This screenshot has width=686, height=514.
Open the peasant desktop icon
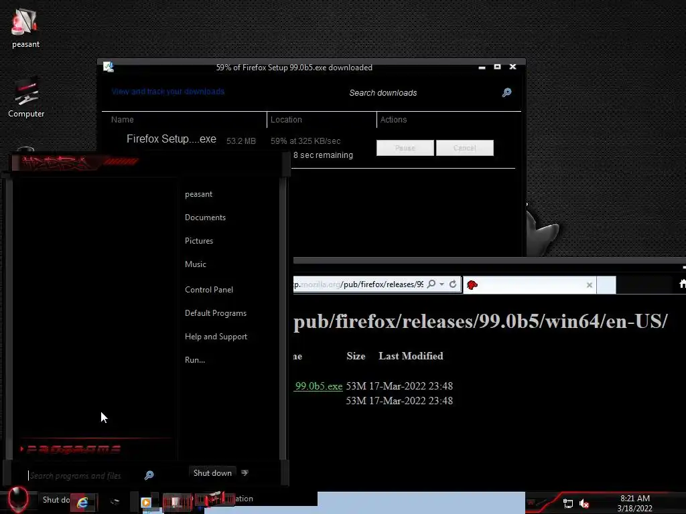tap(25, 28)
